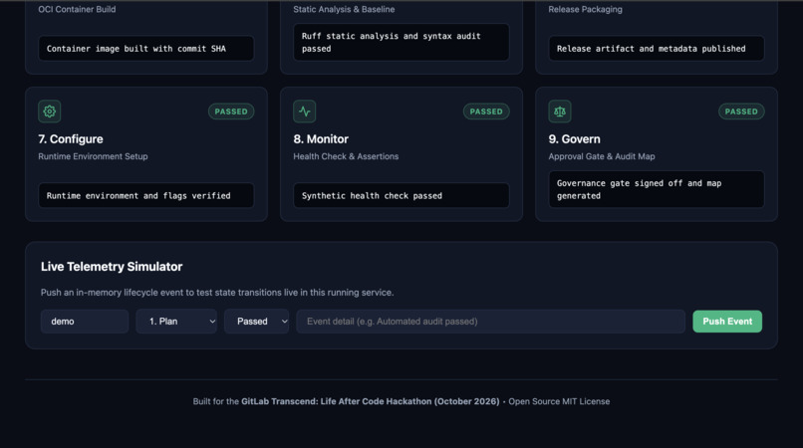Click the pulse icon on the Monitor card
Screen dimensions: 803x448
tap(304, 112)
